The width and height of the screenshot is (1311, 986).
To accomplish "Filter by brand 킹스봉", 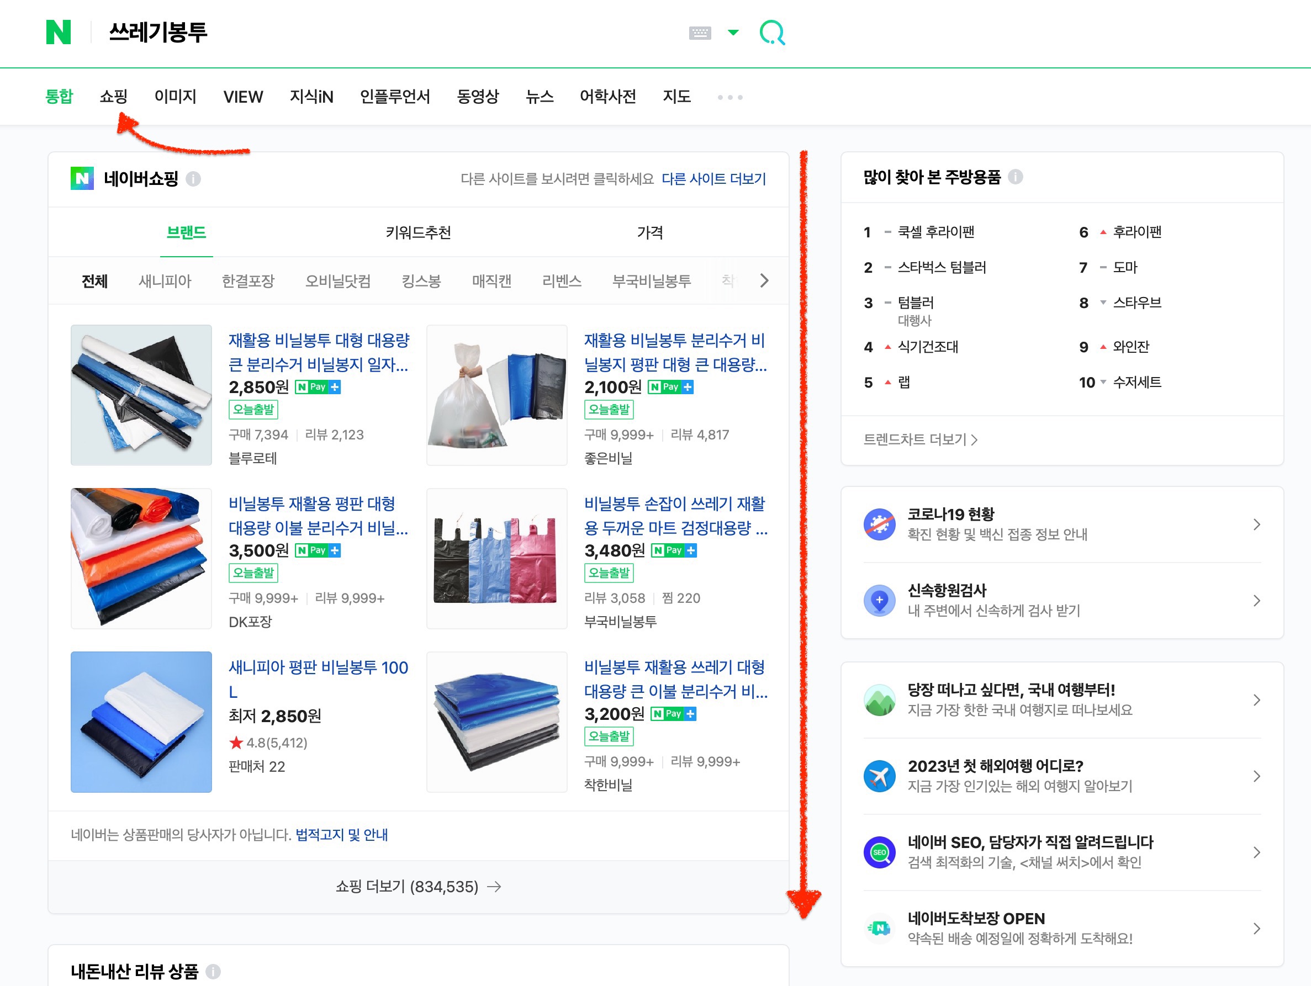I will (421, 281).
